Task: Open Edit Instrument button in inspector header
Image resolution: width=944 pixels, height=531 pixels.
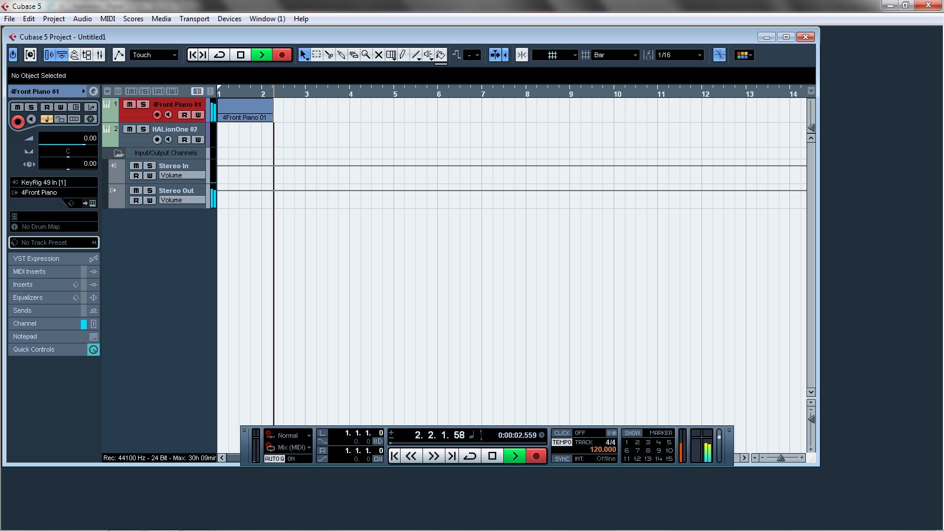Action: click(93, 91)
